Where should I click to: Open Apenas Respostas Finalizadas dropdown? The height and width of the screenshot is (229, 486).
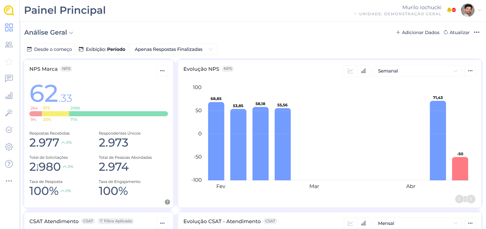pyautogui.click(x=173, y=49)
